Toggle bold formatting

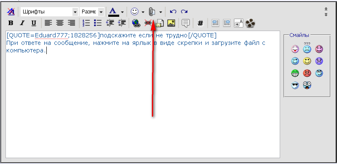tap(11, 23)
